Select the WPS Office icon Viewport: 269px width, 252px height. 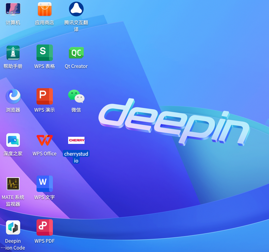pos(45,140)
